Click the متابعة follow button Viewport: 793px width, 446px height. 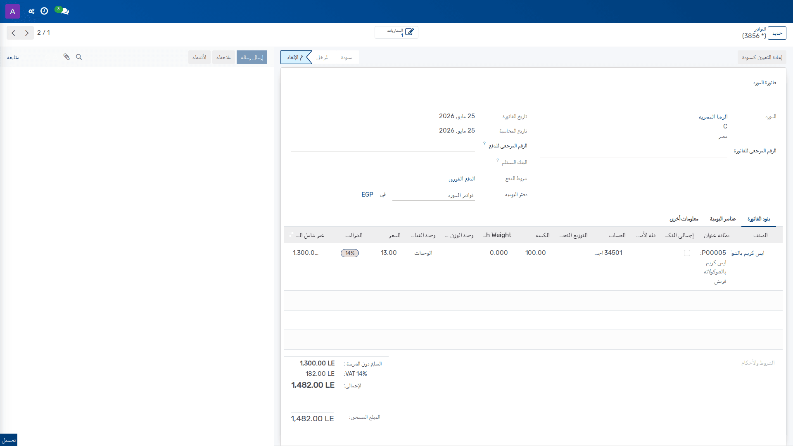(x=13, y=57)
